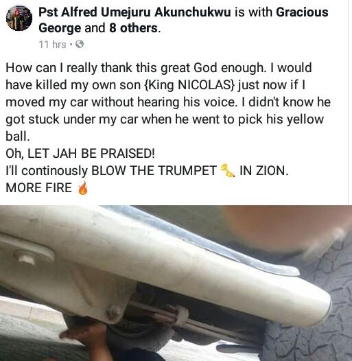The image size is (352, 361).
Task: Click the public globe privacy icon
Action: [80, 44]
